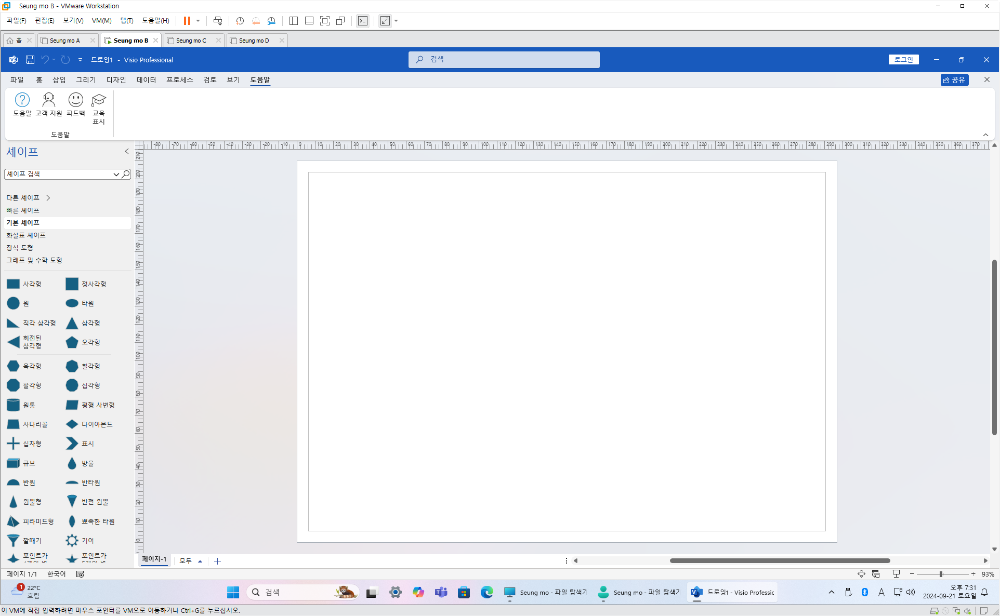Click the 로그인 sign-in button
Viewport: 1000px width, 616px height.
tap(903, 60)
